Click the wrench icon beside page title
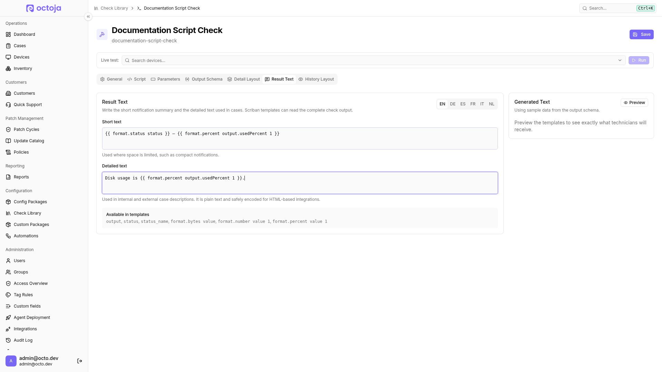Screen dimensions: 662x372 point(102,34)
